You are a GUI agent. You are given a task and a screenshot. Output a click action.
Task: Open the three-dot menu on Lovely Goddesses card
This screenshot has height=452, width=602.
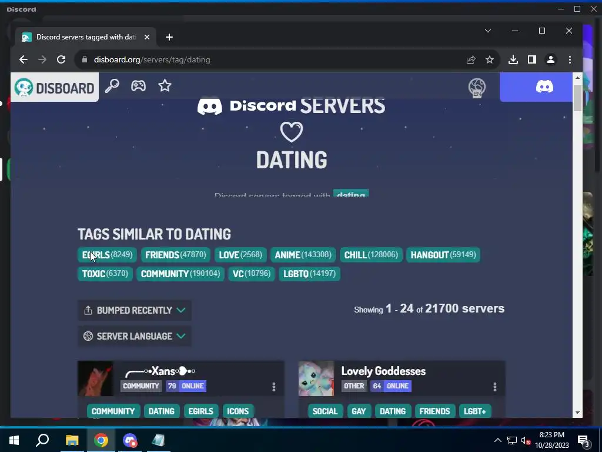[x=495, y=387]
